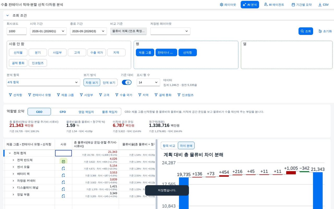334x209 pixels.
Task: Click the 제품 그룹 row dimension chip
Action: tap(145, 53)
